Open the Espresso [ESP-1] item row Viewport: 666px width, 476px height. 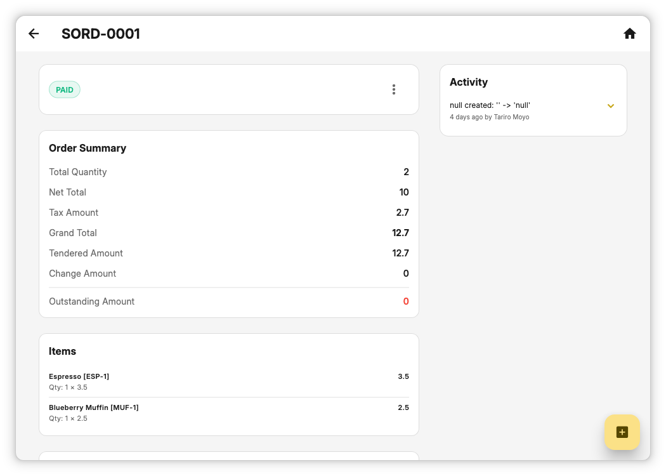coord(229,381)
